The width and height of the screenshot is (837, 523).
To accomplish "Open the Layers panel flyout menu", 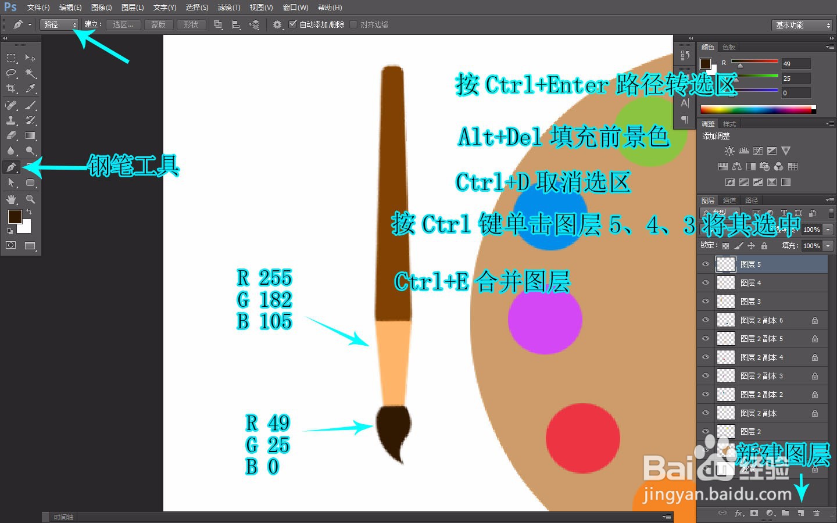I will pyautogui.click(x=829, y=200).
